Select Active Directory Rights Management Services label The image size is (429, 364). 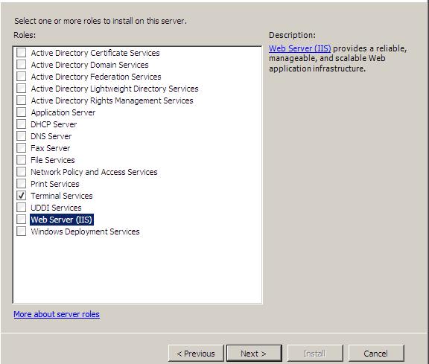[x=112, y=100]
